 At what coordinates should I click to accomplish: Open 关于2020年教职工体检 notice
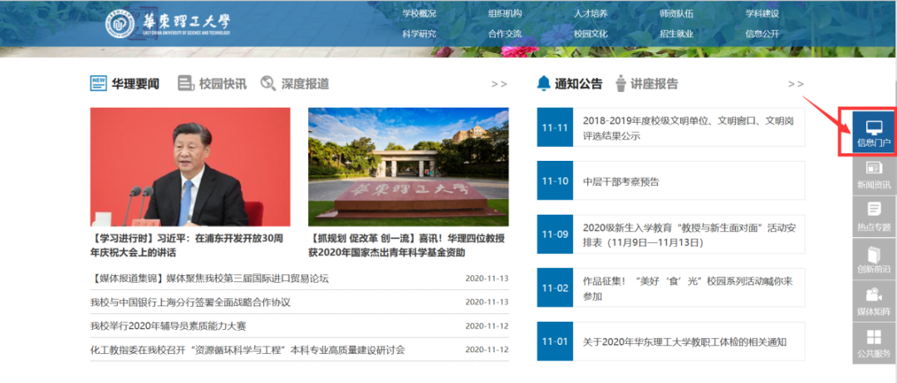tap(684, 342)
